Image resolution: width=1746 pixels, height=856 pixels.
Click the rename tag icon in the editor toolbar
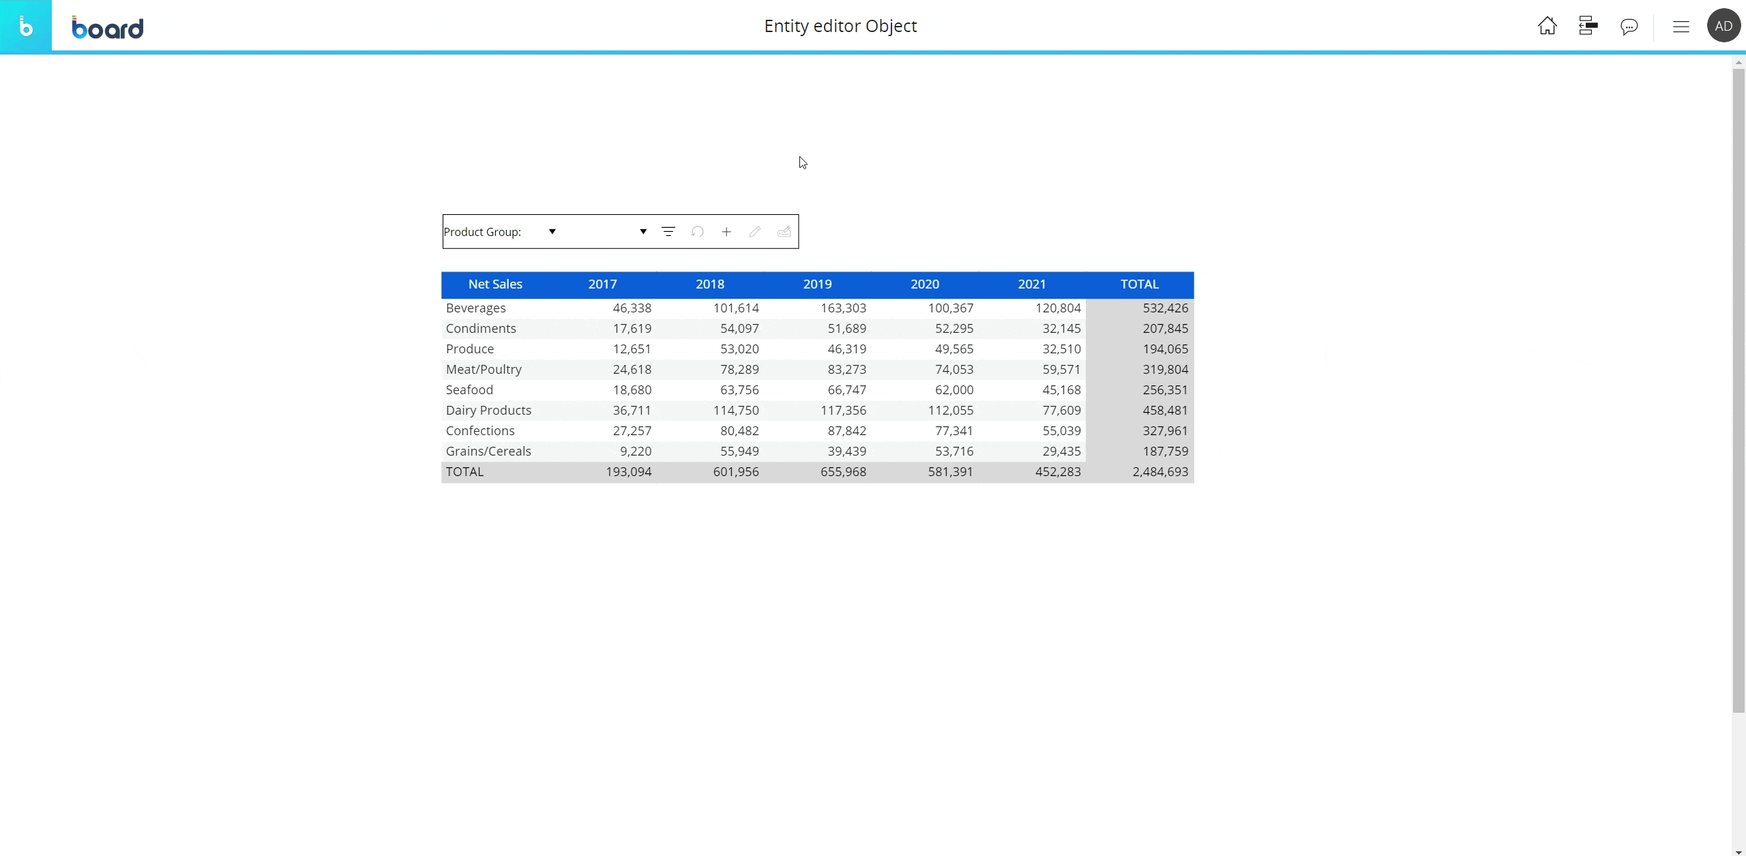tap(784, 232)
